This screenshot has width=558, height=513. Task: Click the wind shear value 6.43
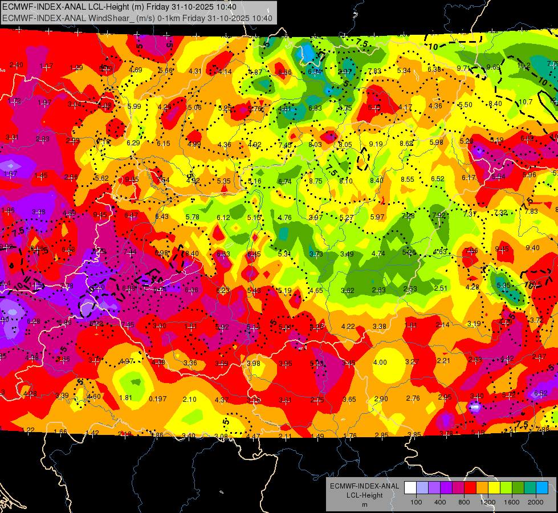(162, 217)
